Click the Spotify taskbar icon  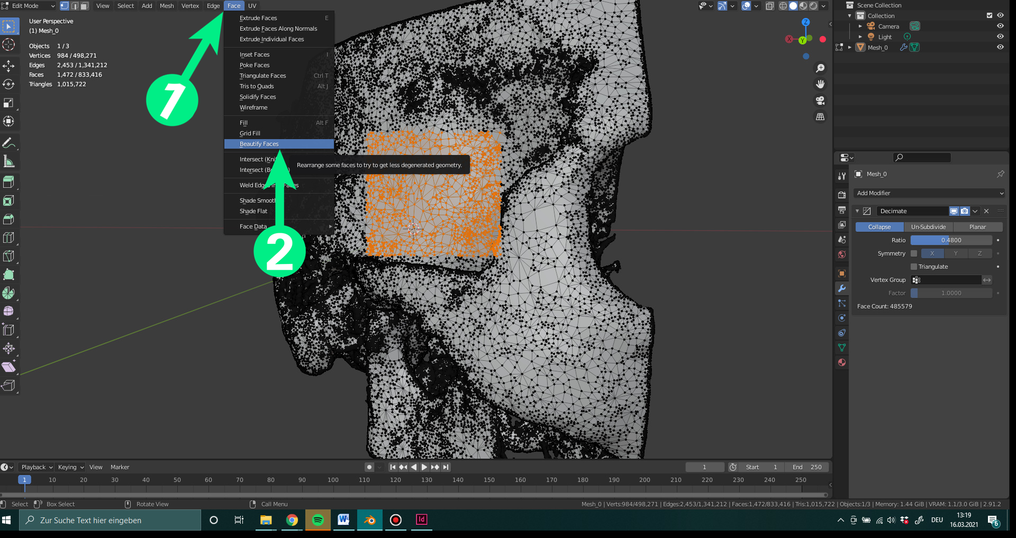[317, 520]
